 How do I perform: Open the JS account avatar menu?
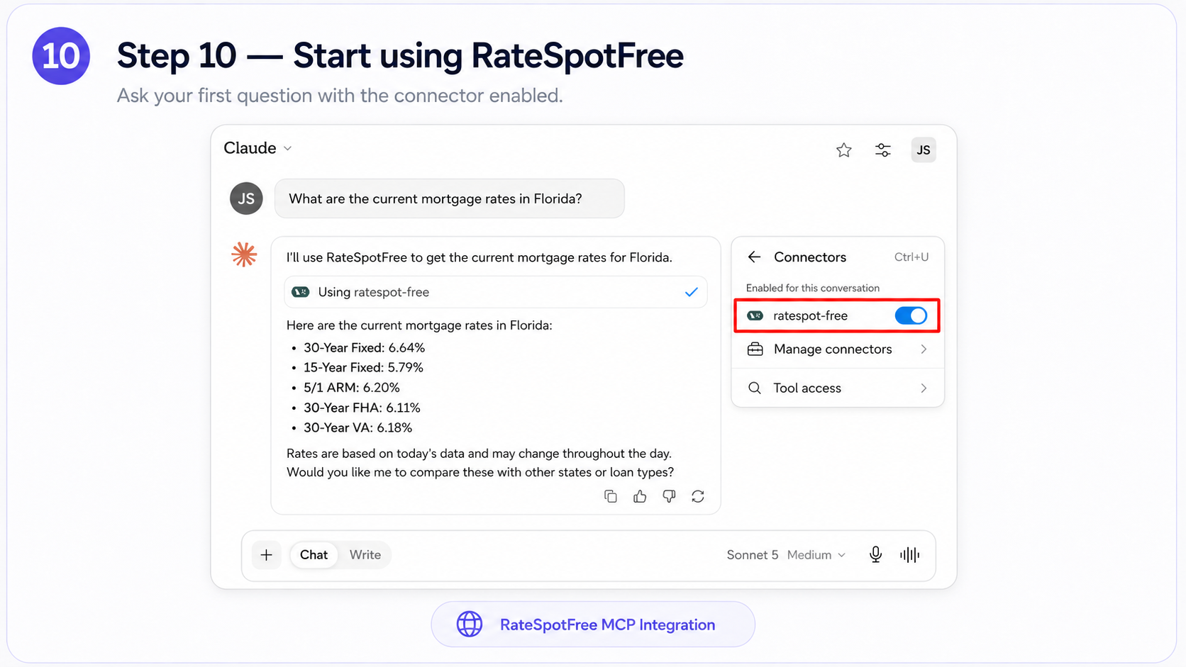924,150
